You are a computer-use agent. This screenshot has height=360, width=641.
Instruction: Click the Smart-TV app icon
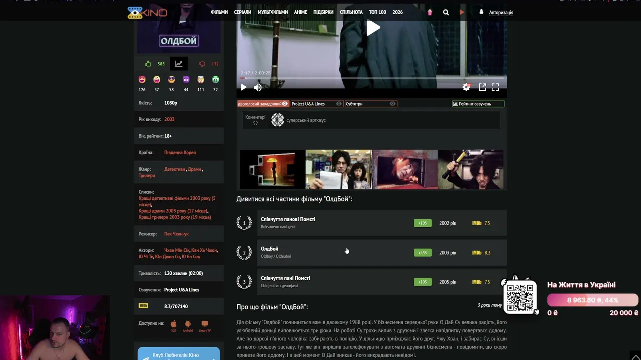coord(205,324)
